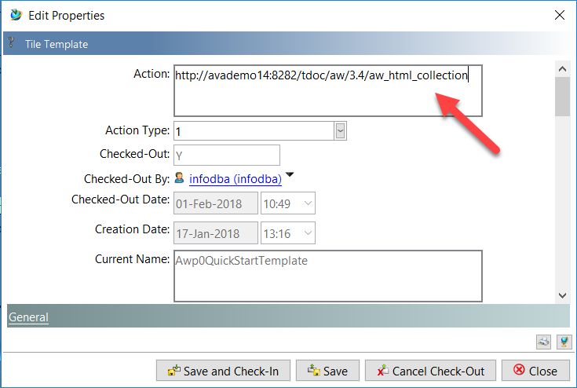Close the Edit Properties window with X

(x=559, y=15)
